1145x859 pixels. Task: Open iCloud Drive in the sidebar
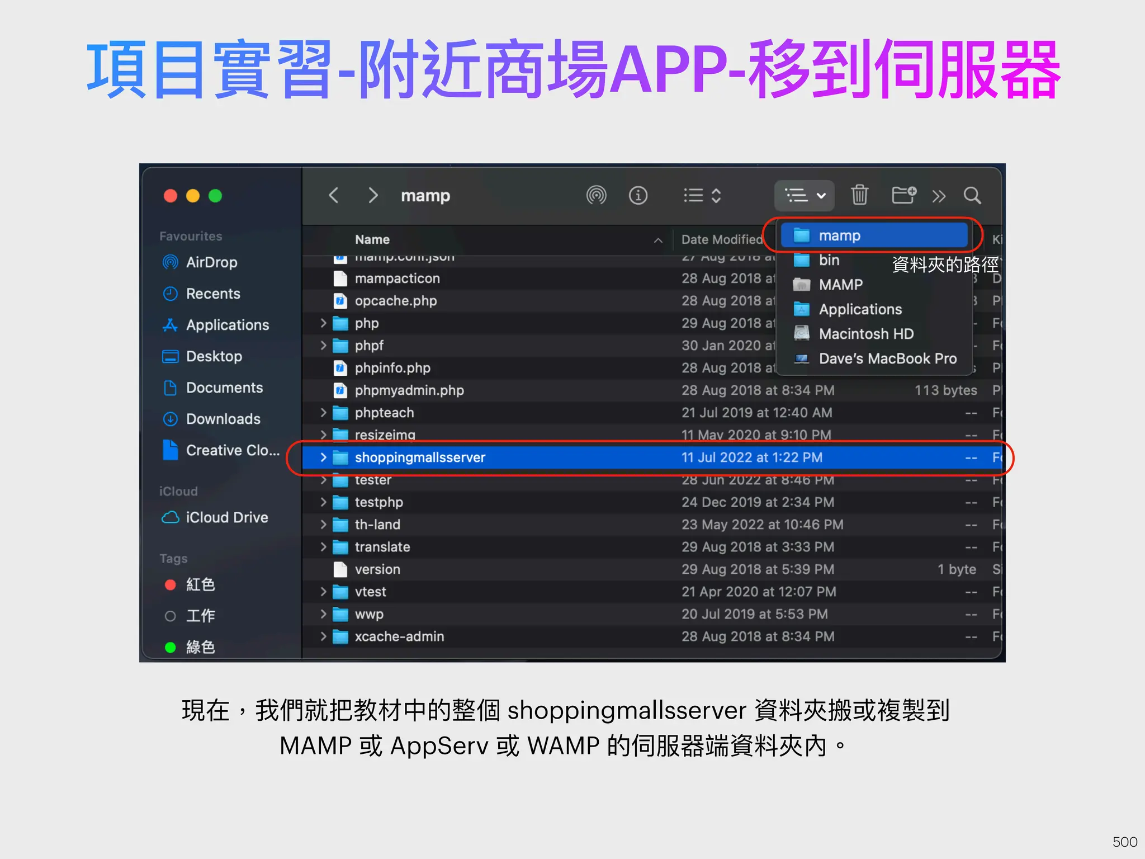[215, 517]
